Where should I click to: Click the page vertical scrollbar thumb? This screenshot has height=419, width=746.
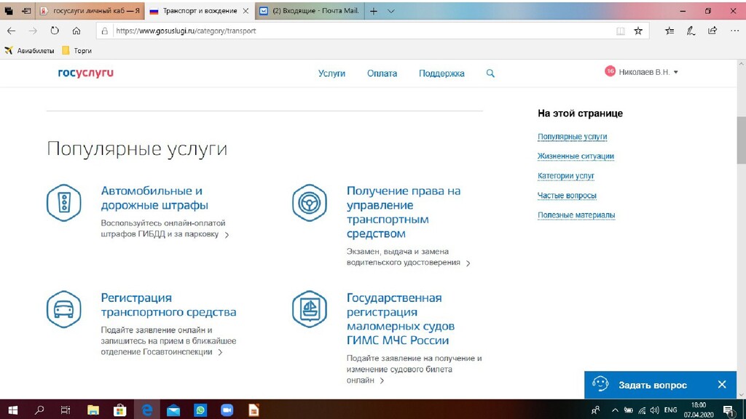(741, 140)
